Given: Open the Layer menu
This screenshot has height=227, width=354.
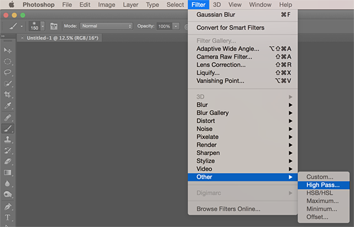Looking at the screenshot, I should click(130, 5).
